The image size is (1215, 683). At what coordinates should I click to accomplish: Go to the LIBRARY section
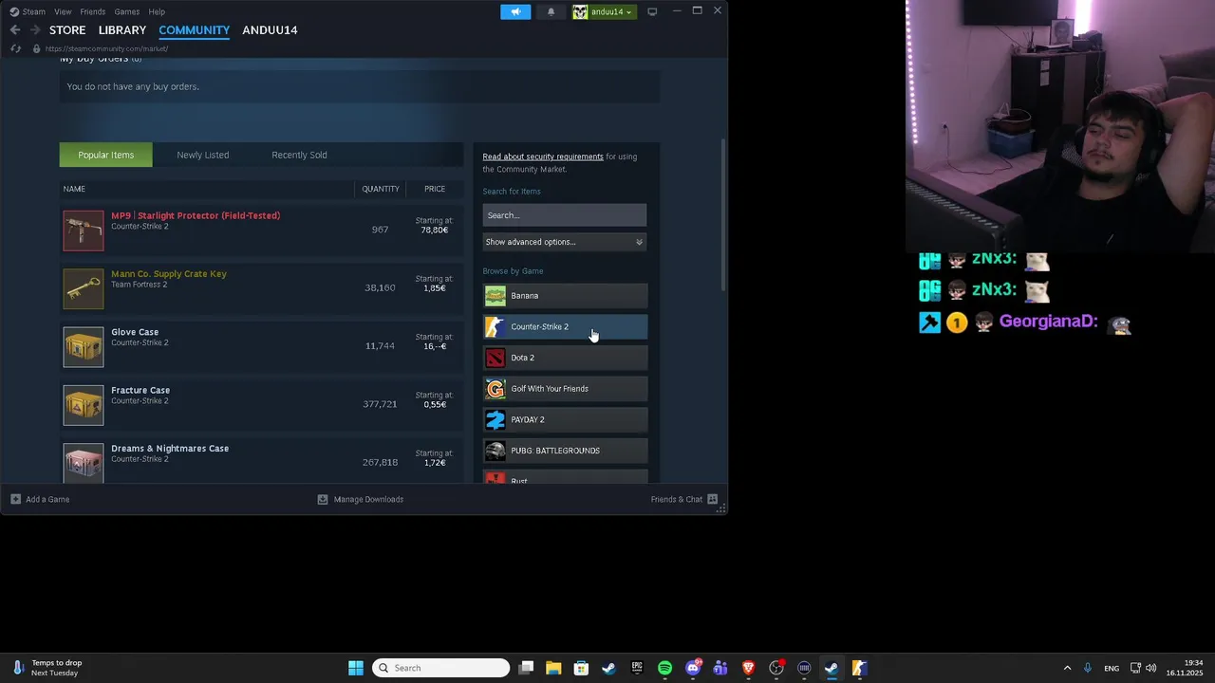tap(122, 30)
